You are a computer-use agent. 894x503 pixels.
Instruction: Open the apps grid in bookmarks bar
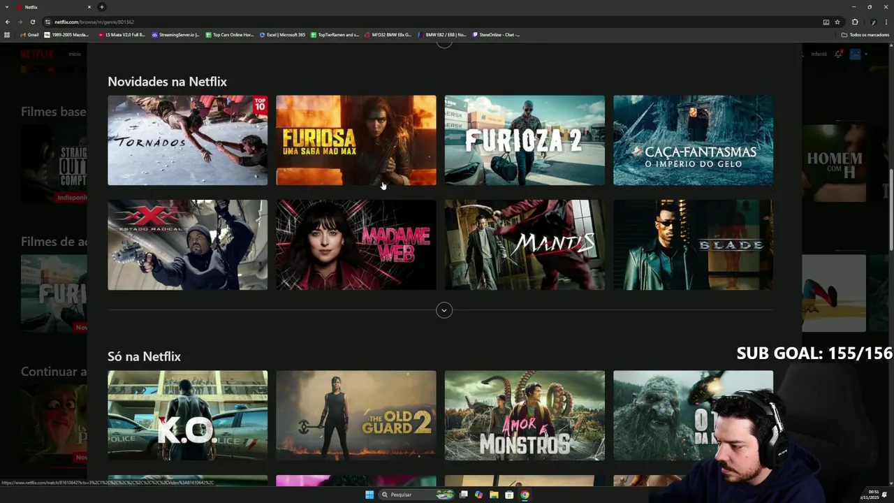pyautogui.click(x=7, y=34)
